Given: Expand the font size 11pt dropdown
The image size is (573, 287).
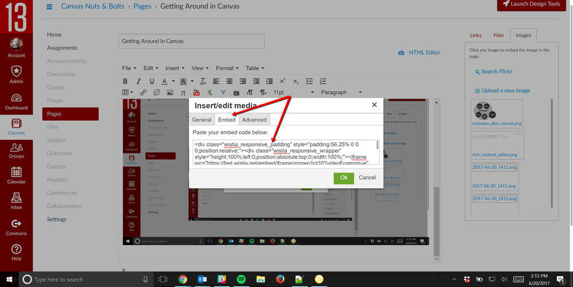Looking at the screenshot, I should tap(293, 92).
